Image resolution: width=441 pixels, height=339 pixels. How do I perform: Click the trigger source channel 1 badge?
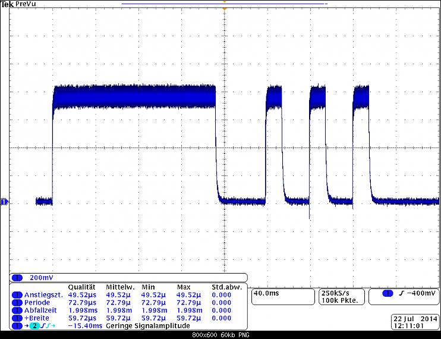(388, 294)
